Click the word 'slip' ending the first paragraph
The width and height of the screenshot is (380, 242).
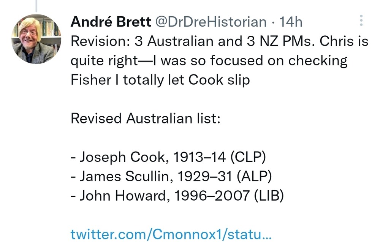[238, 80]
